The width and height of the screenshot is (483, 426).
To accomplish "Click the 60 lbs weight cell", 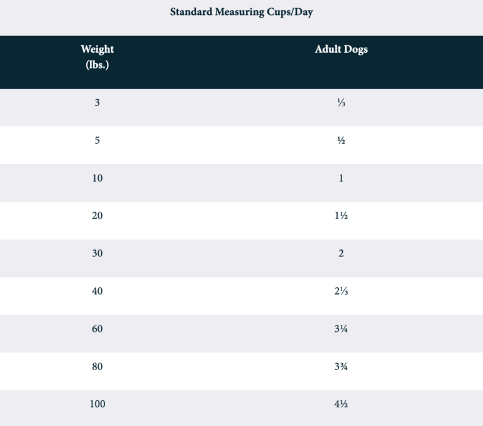I will 97,329.
